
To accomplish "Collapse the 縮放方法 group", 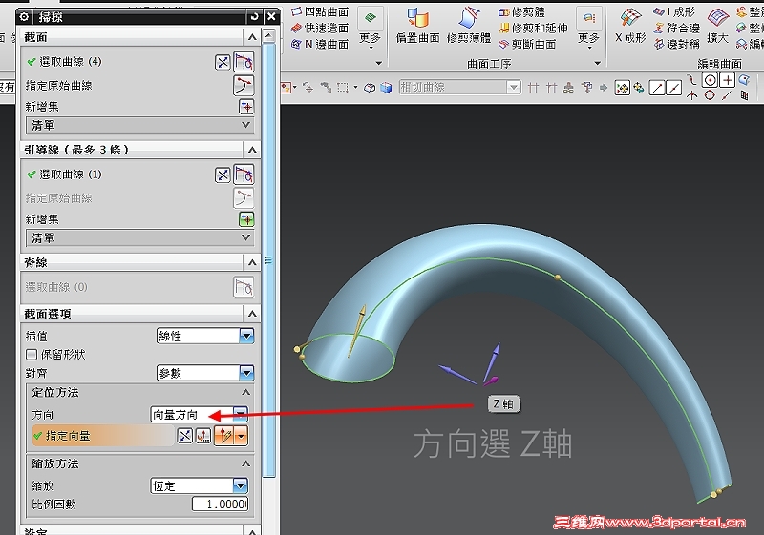I will [246, 464].
